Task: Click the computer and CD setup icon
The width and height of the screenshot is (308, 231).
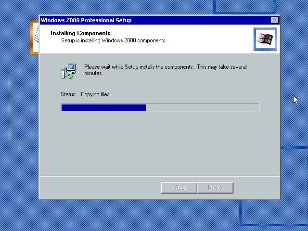Action: (69, 71)
